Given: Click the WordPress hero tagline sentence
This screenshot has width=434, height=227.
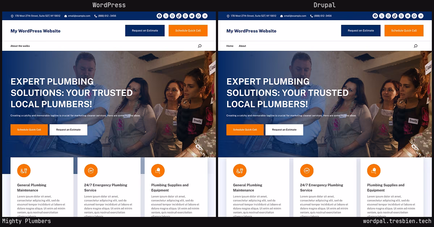Looking at the screenshot, I should coord(76,116).
